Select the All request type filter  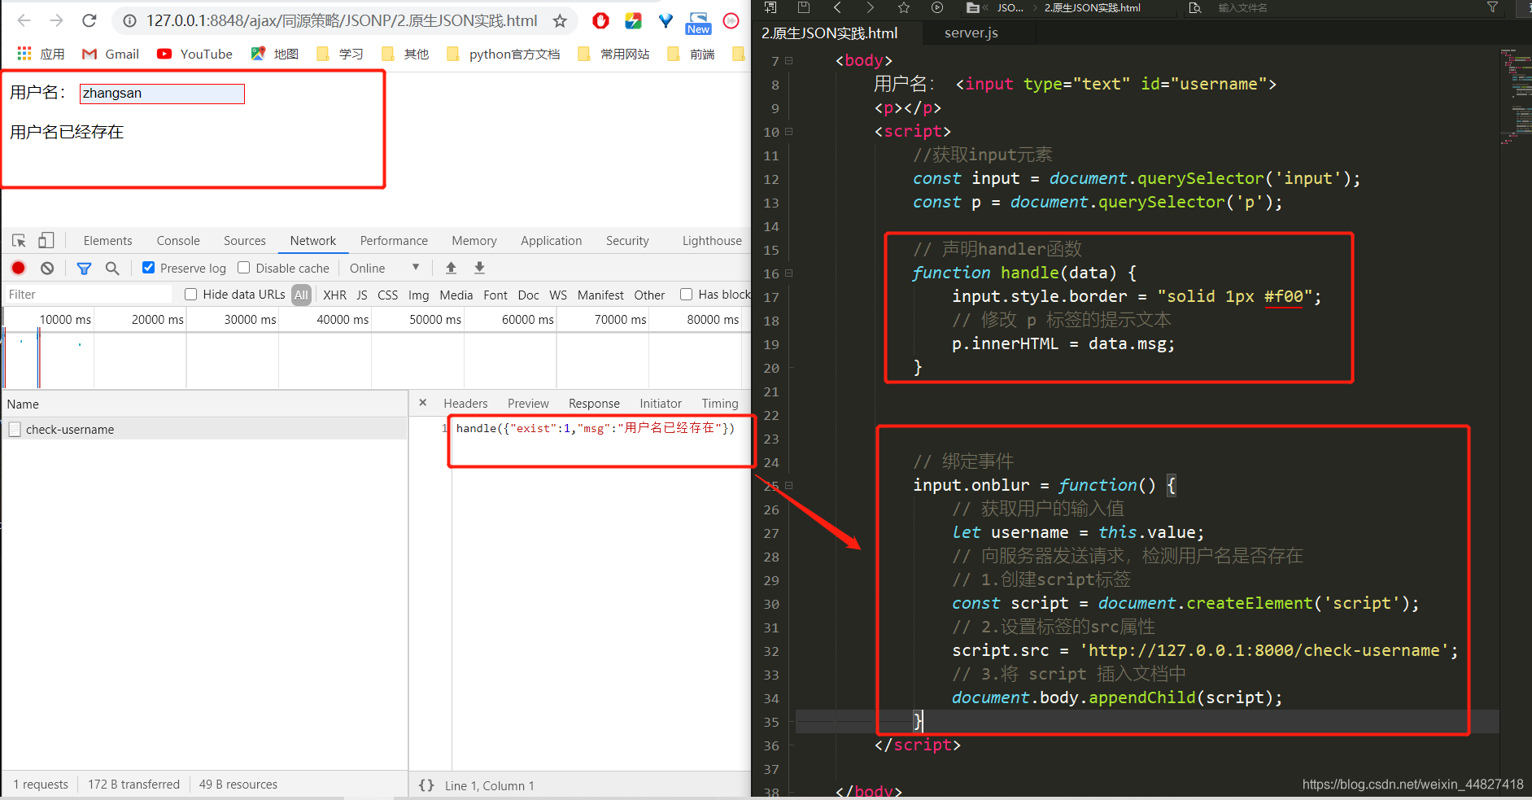coord(301,295)
